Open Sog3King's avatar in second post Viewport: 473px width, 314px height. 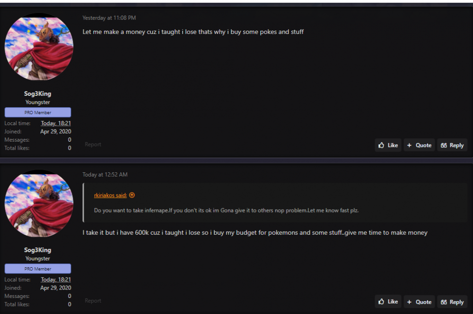[x=39, y=204]
